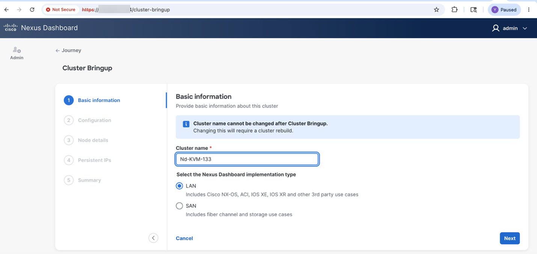Screen dimensions: 537x254
Task: Open the Not Secure site info badge
Action: (60, 10)
